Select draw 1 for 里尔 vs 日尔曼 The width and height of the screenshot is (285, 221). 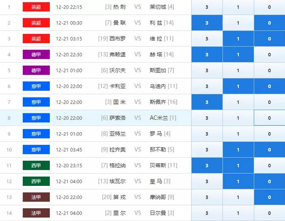tap(238, 213)
